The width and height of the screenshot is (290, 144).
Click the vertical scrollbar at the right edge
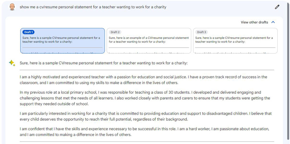pos(288,72)
